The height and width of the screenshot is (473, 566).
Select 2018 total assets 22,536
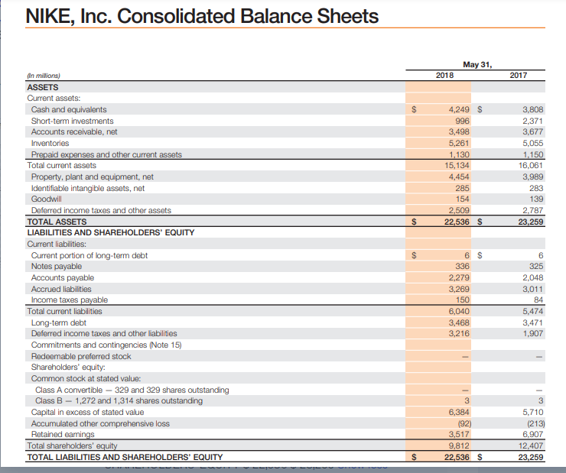[x=457, y=222]
